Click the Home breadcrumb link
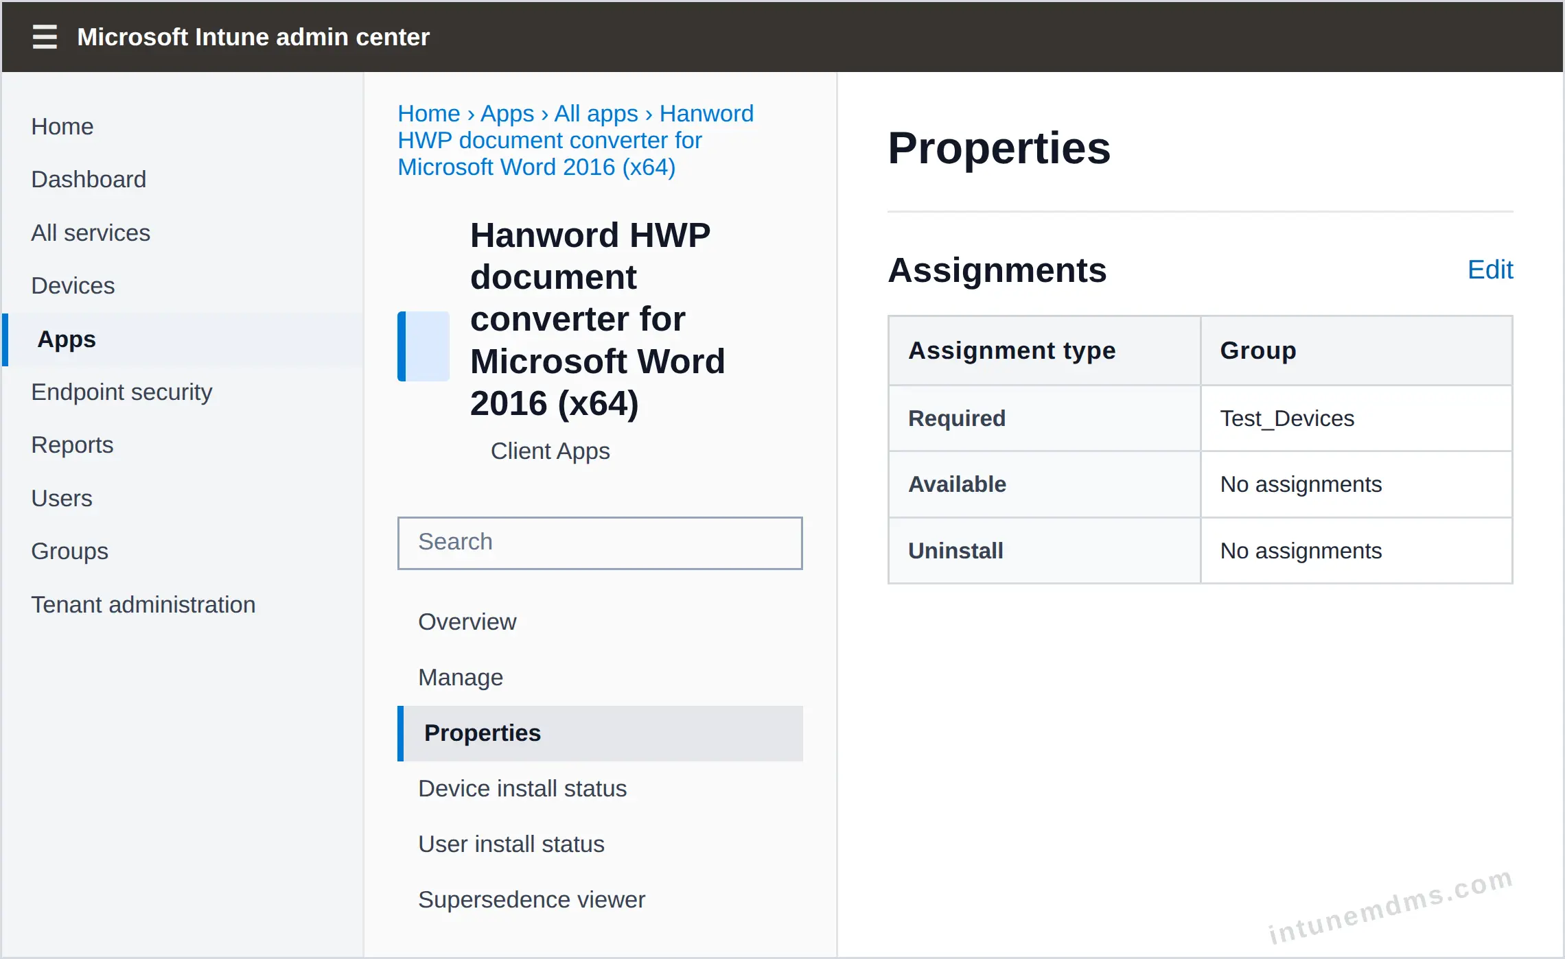Viewport: 1565px width, 959px height. tap(429, 113)
